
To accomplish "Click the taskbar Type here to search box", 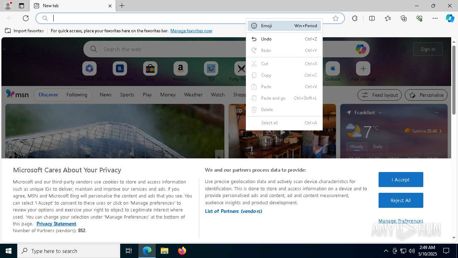I will (69, 251).
